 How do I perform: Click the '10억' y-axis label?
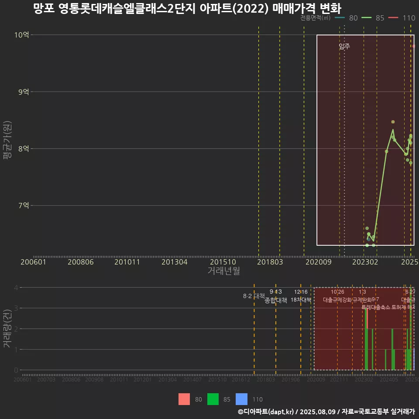[22, 35]
